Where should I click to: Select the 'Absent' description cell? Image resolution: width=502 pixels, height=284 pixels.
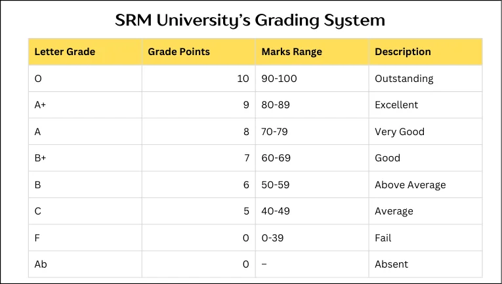[x=392, y=264]
